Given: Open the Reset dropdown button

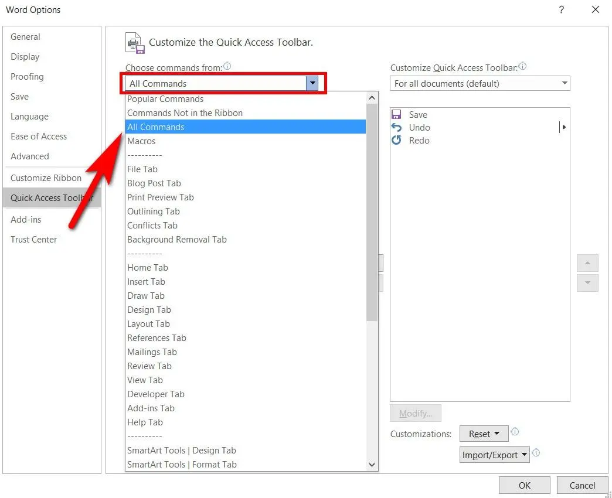Looking at the screenshot, I should (x=484, y=434).
